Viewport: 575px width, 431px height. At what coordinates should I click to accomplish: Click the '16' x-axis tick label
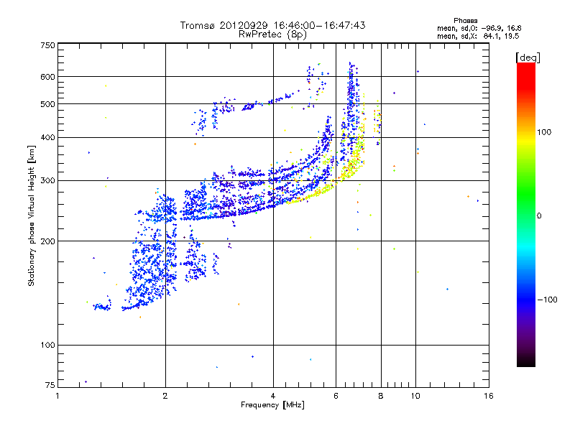[489, 396]
